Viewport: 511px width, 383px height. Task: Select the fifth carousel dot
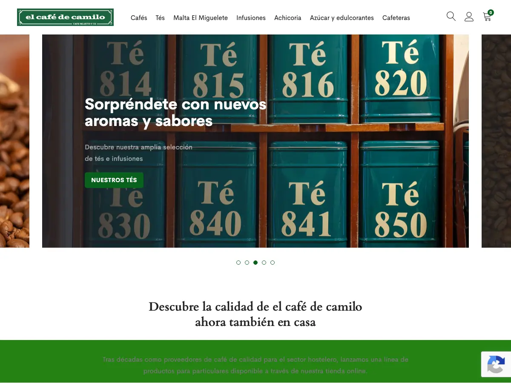[x=273, y=263]
